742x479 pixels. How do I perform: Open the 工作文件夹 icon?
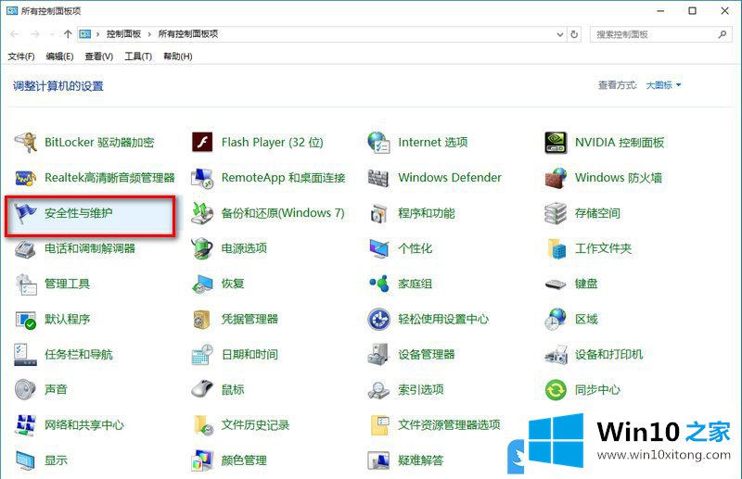pos(556,248)
